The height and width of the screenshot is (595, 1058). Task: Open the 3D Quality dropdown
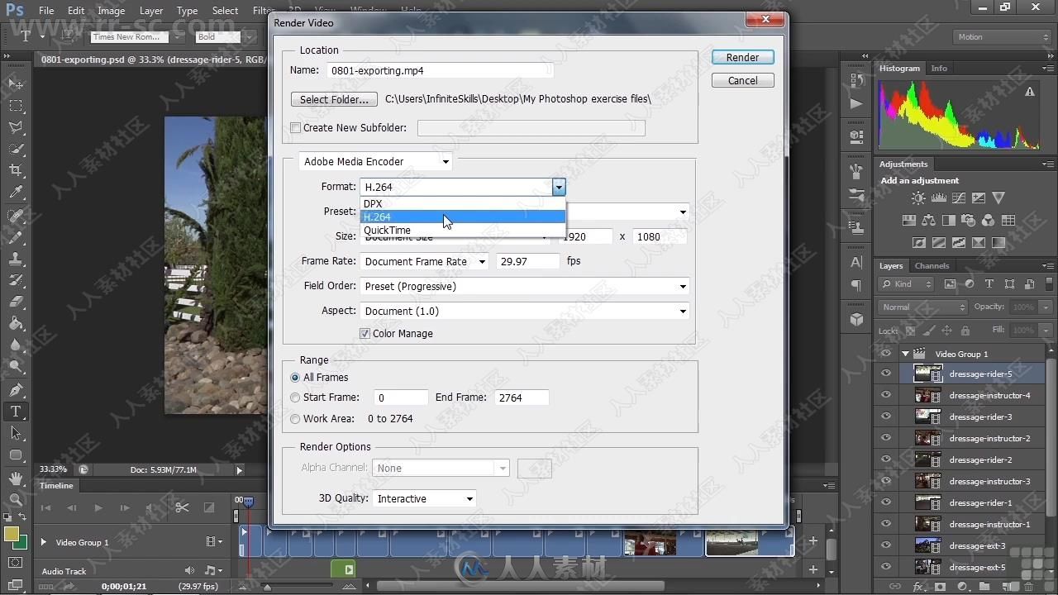424,498
